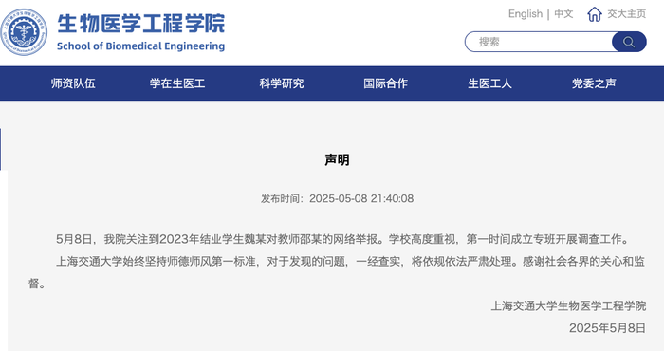This screenshot has width=664, height=351.
Task: Click the School of Biomedical Engineering English title
Action: 141,46
